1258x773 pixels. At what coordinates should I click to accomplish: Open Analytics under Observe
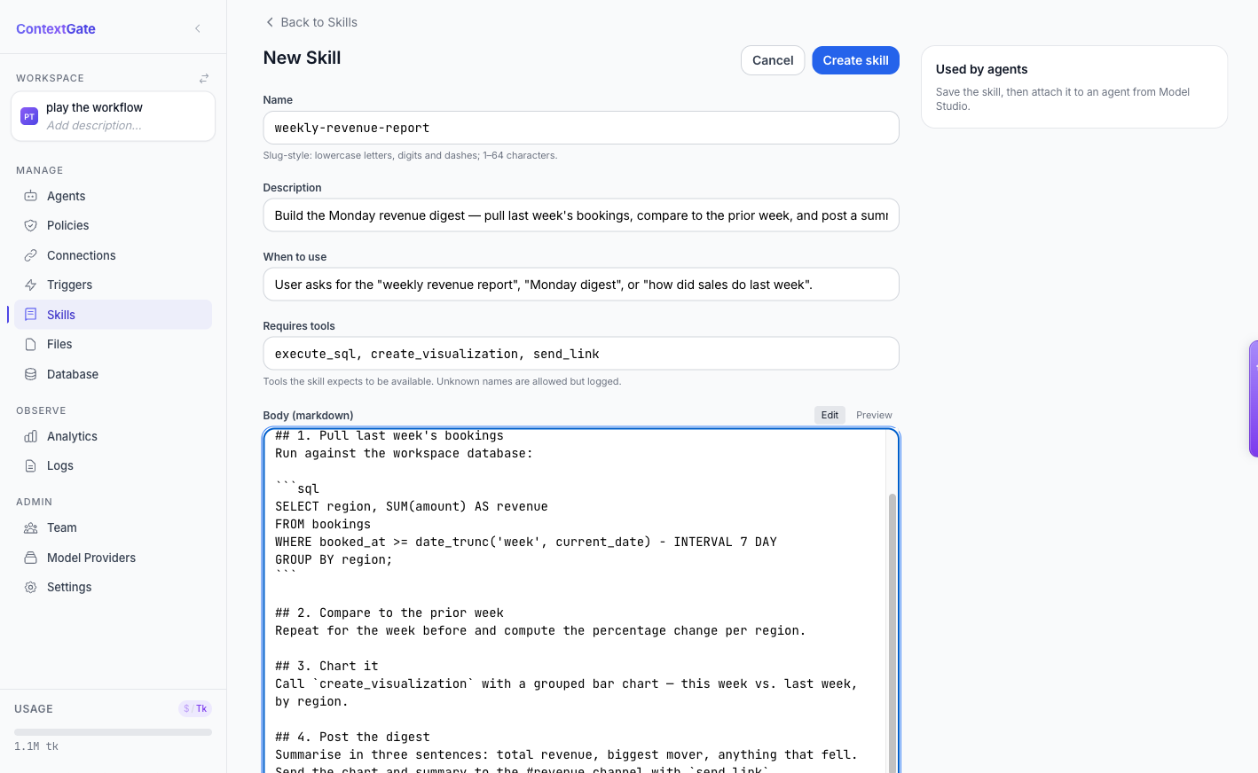click(x=113, y=436)
